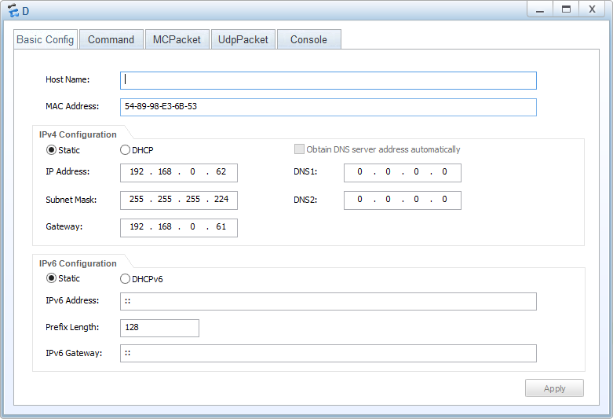
Task: Select the IPv6 Static radio button
Action: click(x=51, y=278)
